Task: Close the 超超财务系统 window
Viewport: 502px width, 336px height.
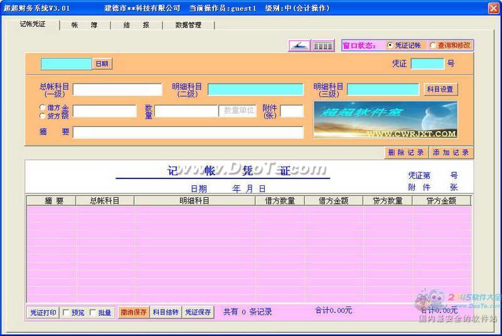Action: pyautogui.click(x=493, y=8)
